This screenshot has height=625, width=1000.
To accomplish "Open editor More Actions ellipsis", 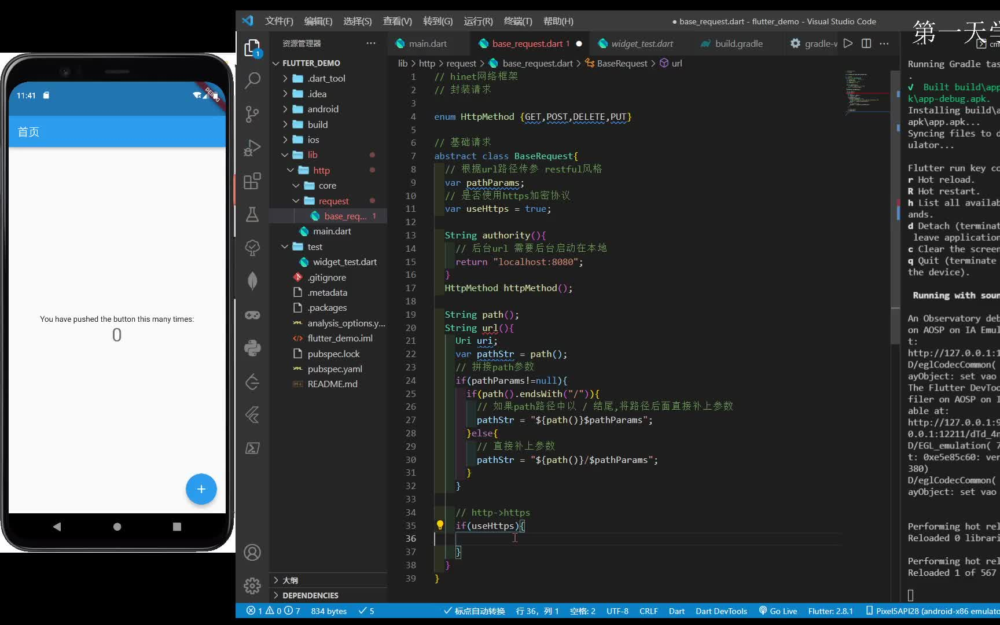I will 884,43.
